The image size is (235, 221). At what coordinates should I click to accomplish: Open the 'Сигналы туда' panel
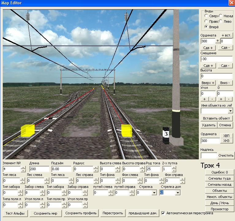coord(219,178)
